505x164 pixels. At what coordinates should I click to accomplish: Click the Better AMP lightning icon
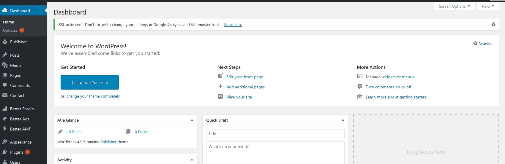pyautogui.click(x=5, y=129)
